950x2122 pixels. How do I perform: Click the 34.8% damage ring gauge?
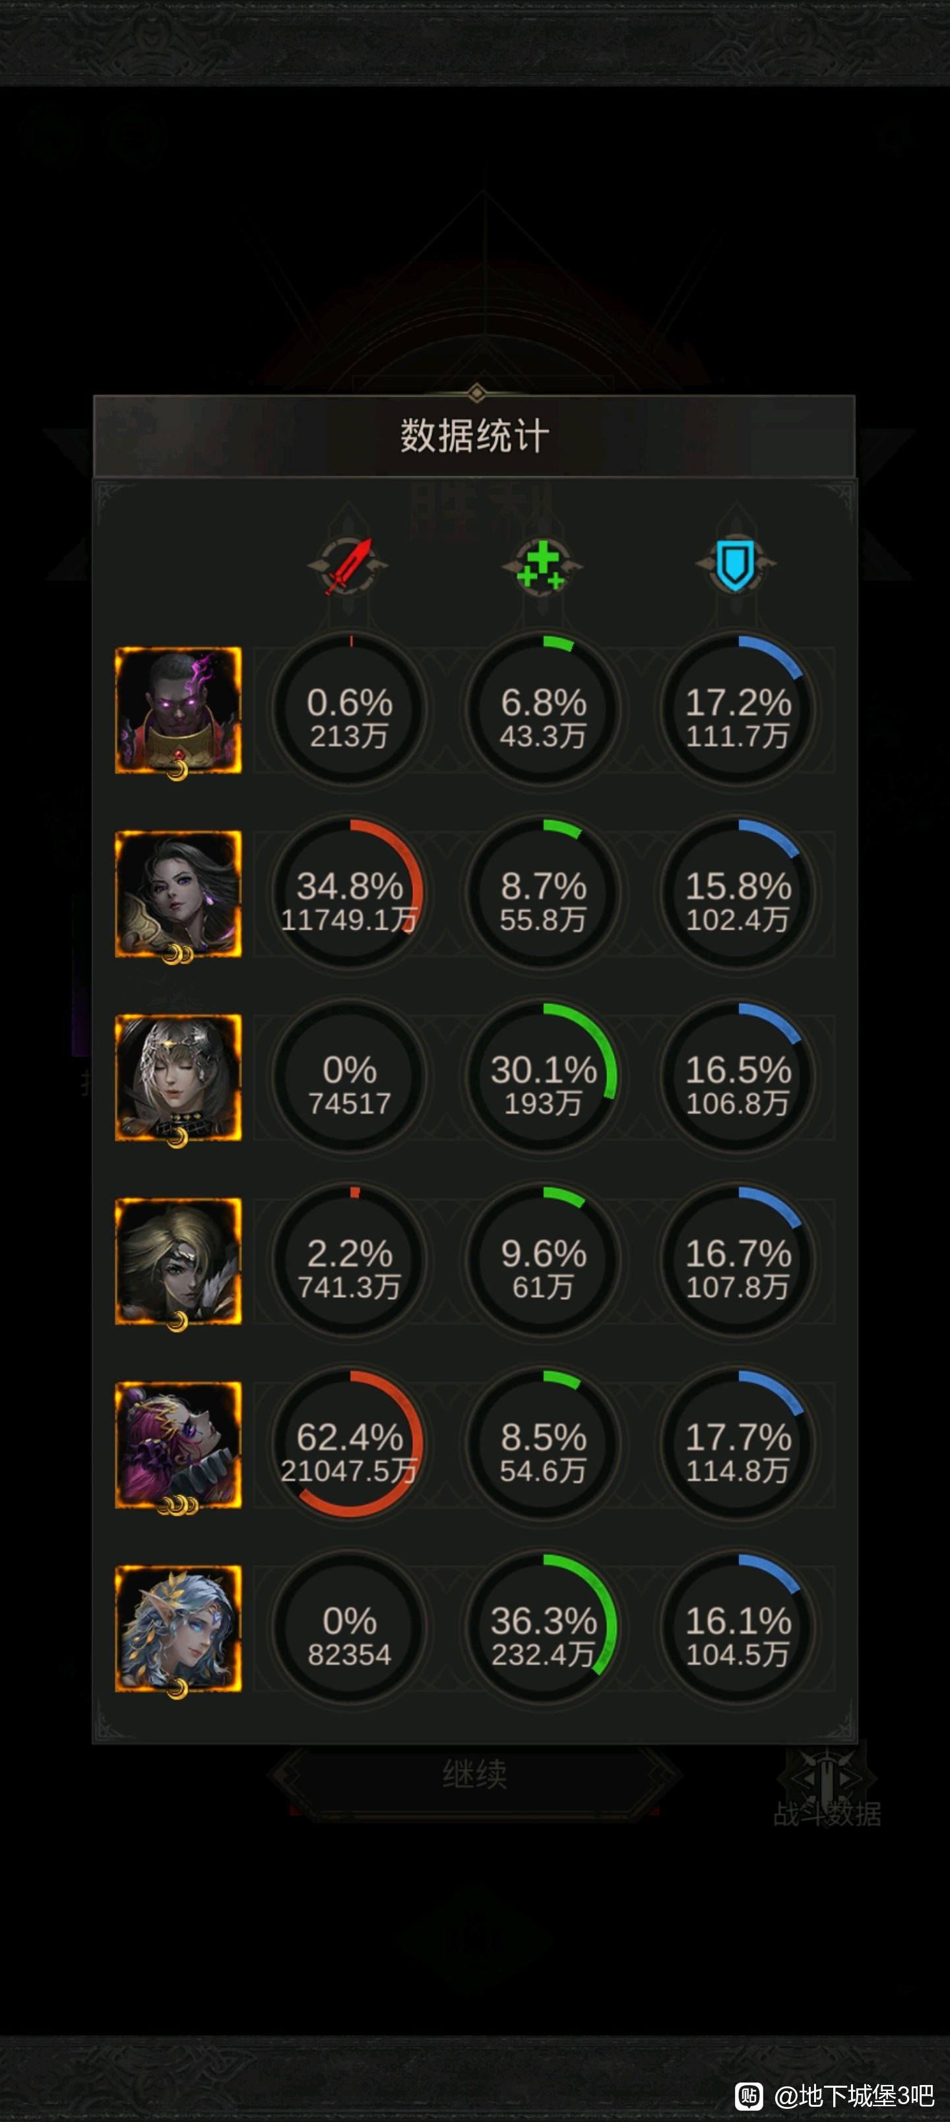point(350,893)
